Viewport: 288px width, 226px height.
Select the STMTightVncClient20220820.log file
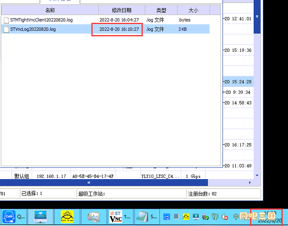pos(105,20)
